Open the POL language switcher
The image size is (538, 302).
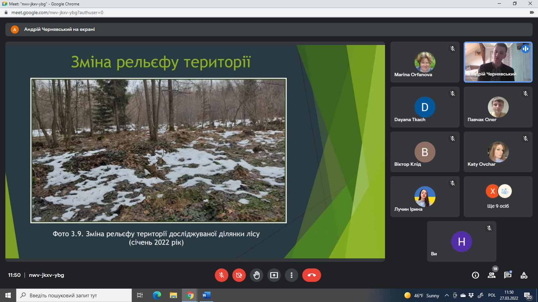pos(492,295)
